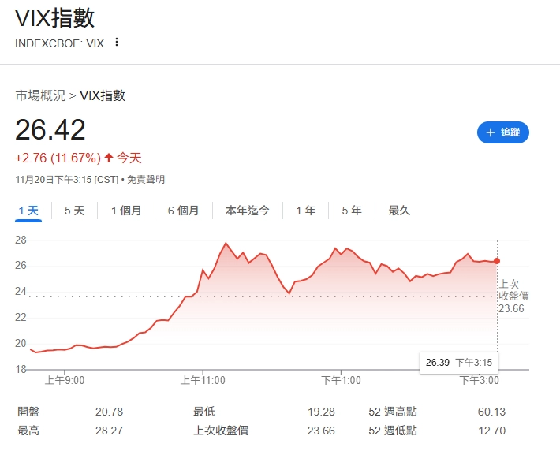Click the 開盤 label
Viewport: 560px width, 451px height.
coord(28,412)
